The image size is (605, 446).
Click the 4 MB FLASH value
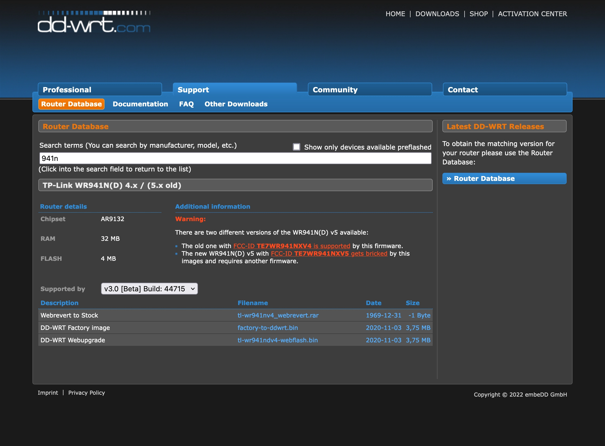(108, 259)
